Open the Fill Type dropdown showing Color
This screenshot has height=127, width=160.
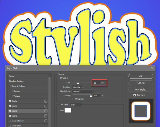coord(76,105)
